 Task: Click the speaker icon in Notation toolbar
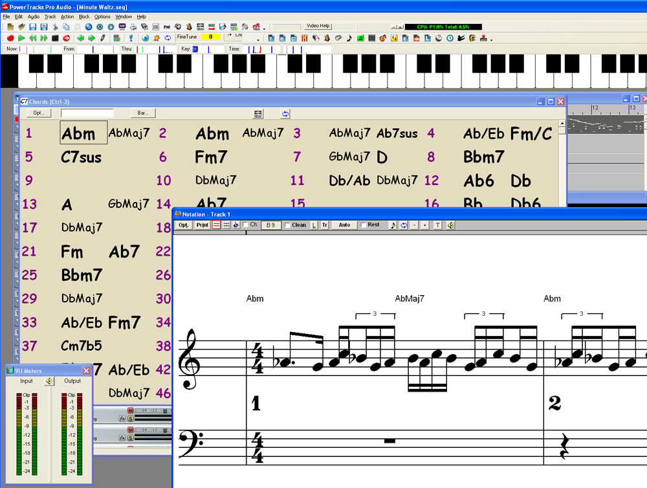coord(451,225)
